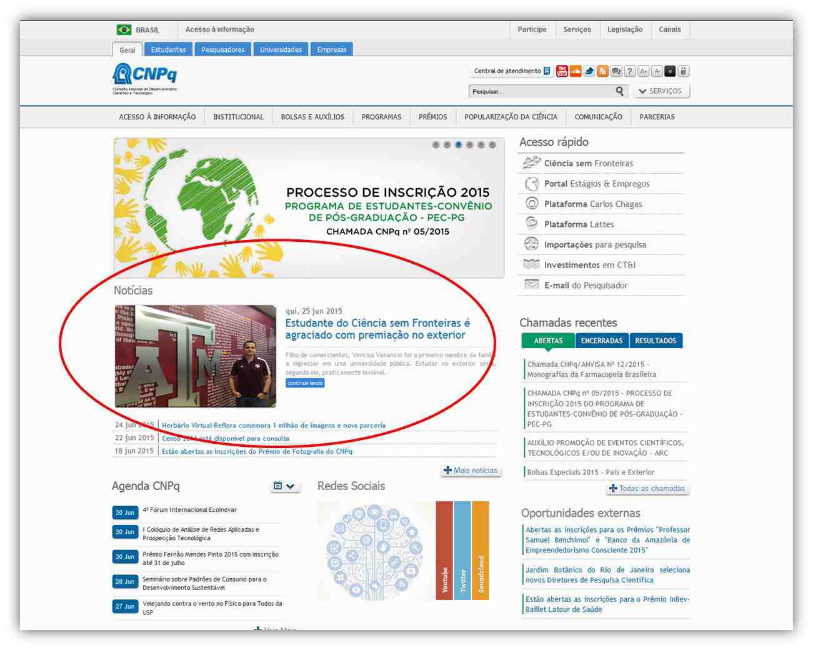Open the INSTITUCIONAL menu

(x=238, y=117)
